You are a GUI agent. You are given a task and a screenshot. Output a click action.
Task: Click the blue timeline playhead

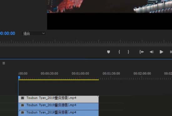pyautogui.click(x=19, y=78)
